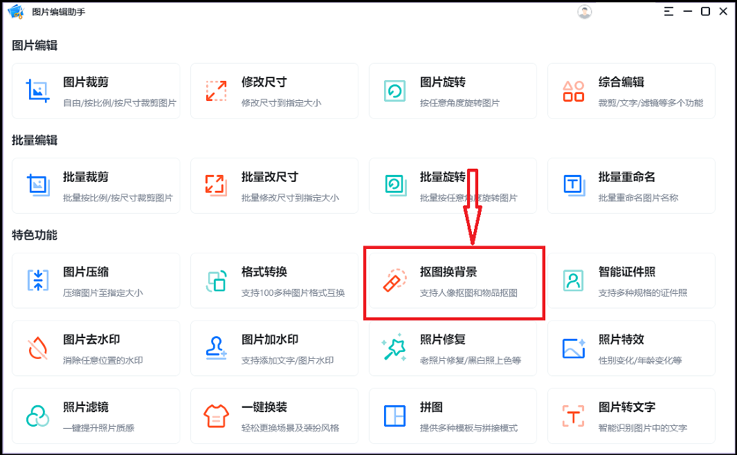
Task: Click the 批量重命名 T icon
Action: click(x=574, y=185)
